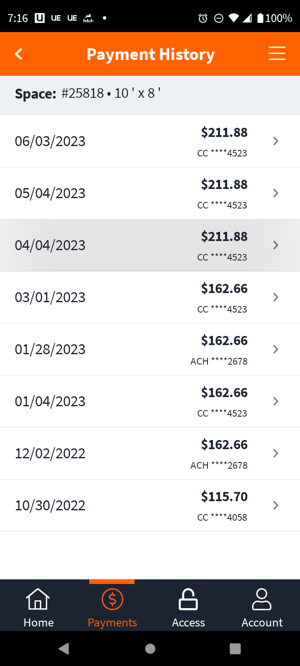Switch to the Account tab label
The width and height of the screenshot is (300, 666).
click(x=262, y=623)
